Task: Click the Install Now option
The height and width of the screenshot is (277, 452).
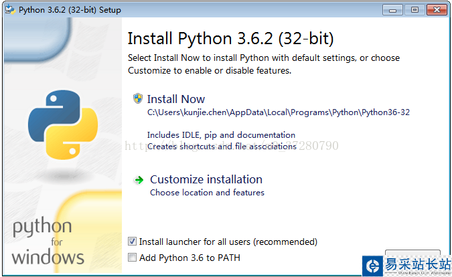Action: pyautogui.click(x=176, y=99)
